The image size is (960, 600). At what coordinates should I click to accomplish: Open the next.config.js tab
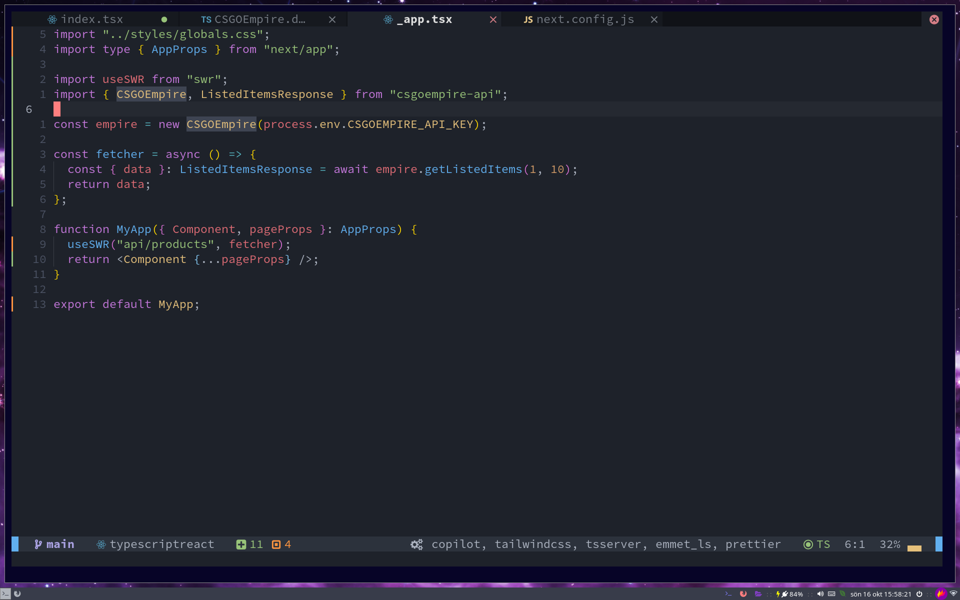pos(584,19)
